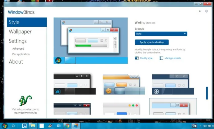
Task: Open the About page
Action: pyautogui.click(x=16, y=62)
